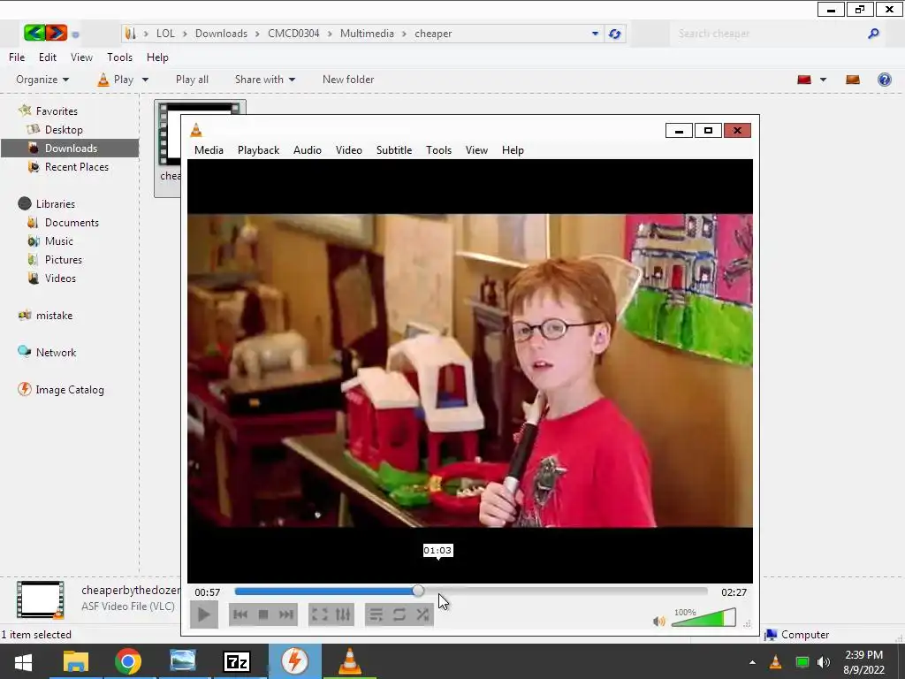Click the Search cheaper input field

tap(770, 34)
